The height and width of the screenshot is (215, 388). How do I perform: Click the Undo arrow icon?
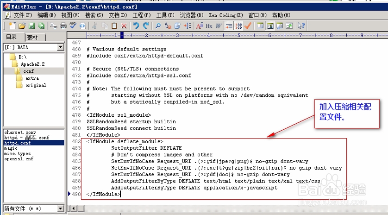point(136,25)
